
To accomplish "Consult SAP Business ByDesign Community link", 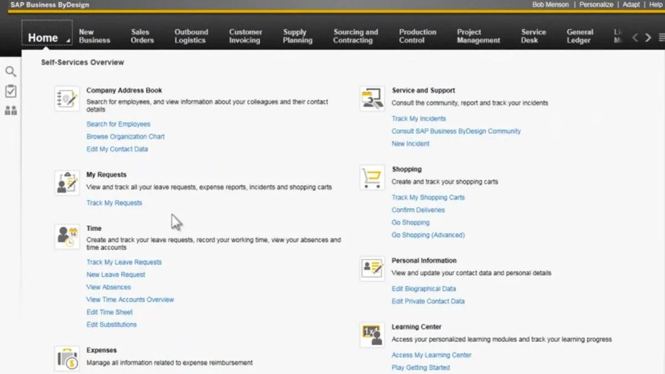I will coord(456,132).
